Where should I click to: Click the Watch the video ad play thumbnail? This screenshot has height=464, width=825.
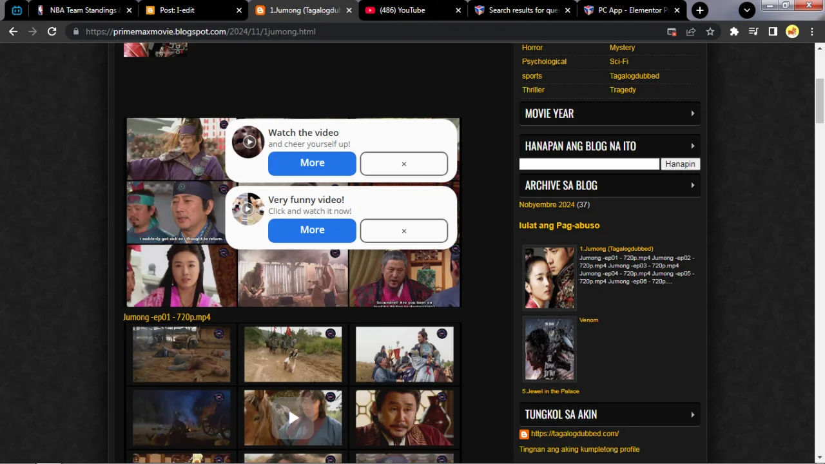click(248, 142)
